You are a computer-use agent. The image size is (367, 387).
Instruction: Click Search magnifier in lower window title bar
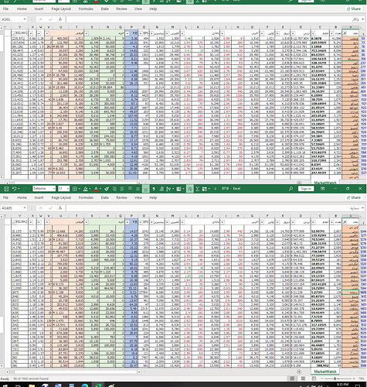(x=291, y=189)
